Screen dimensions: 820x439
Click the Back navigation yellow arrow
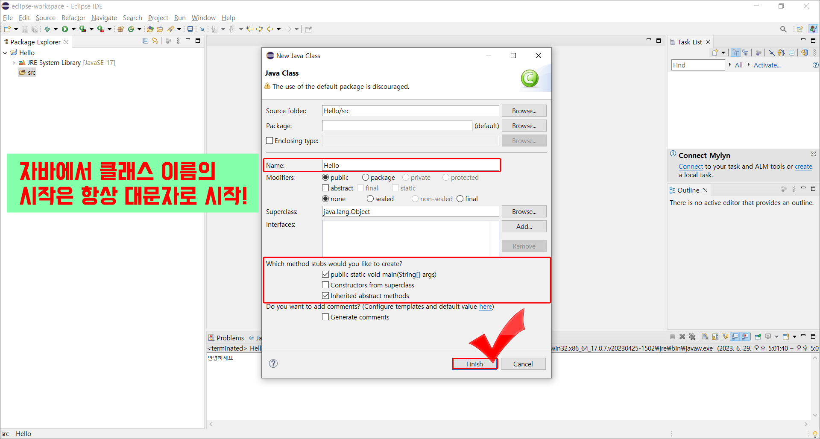270,29
